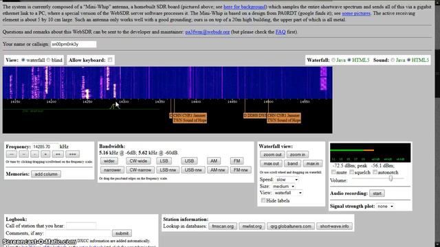Tune to 14200 on the frequency scale

click(x=52, y=102)
